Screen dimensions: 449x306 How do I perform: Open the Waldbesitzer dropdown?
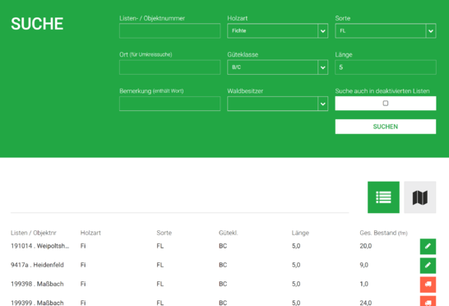277,104
